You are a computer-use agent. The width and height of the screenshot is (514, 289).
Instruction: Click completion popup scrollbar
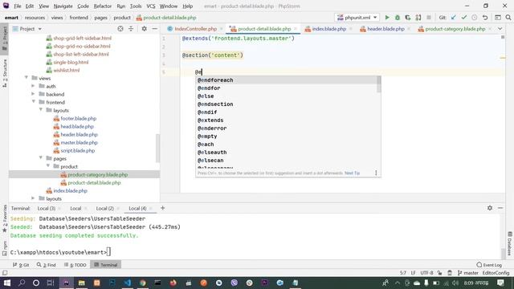pyautogui.click(x=379, y=84)
